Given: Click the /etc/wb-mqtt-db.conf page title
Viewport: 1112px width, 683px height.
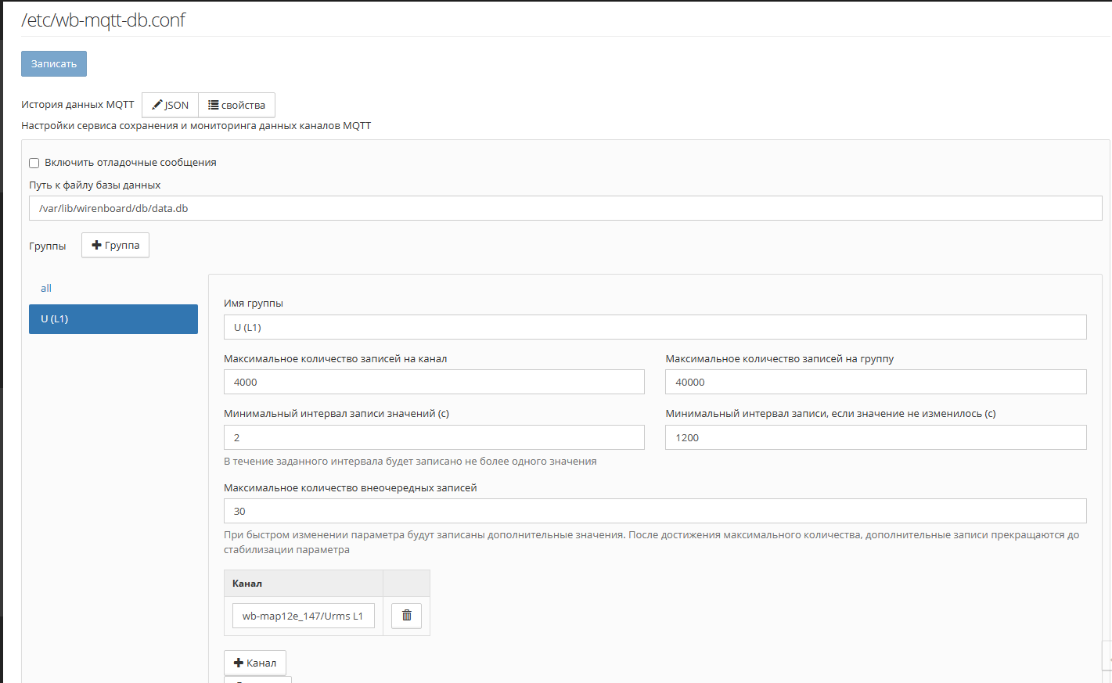Looking at the screenshot, I should pyautogui.click(x=103, y=20).
